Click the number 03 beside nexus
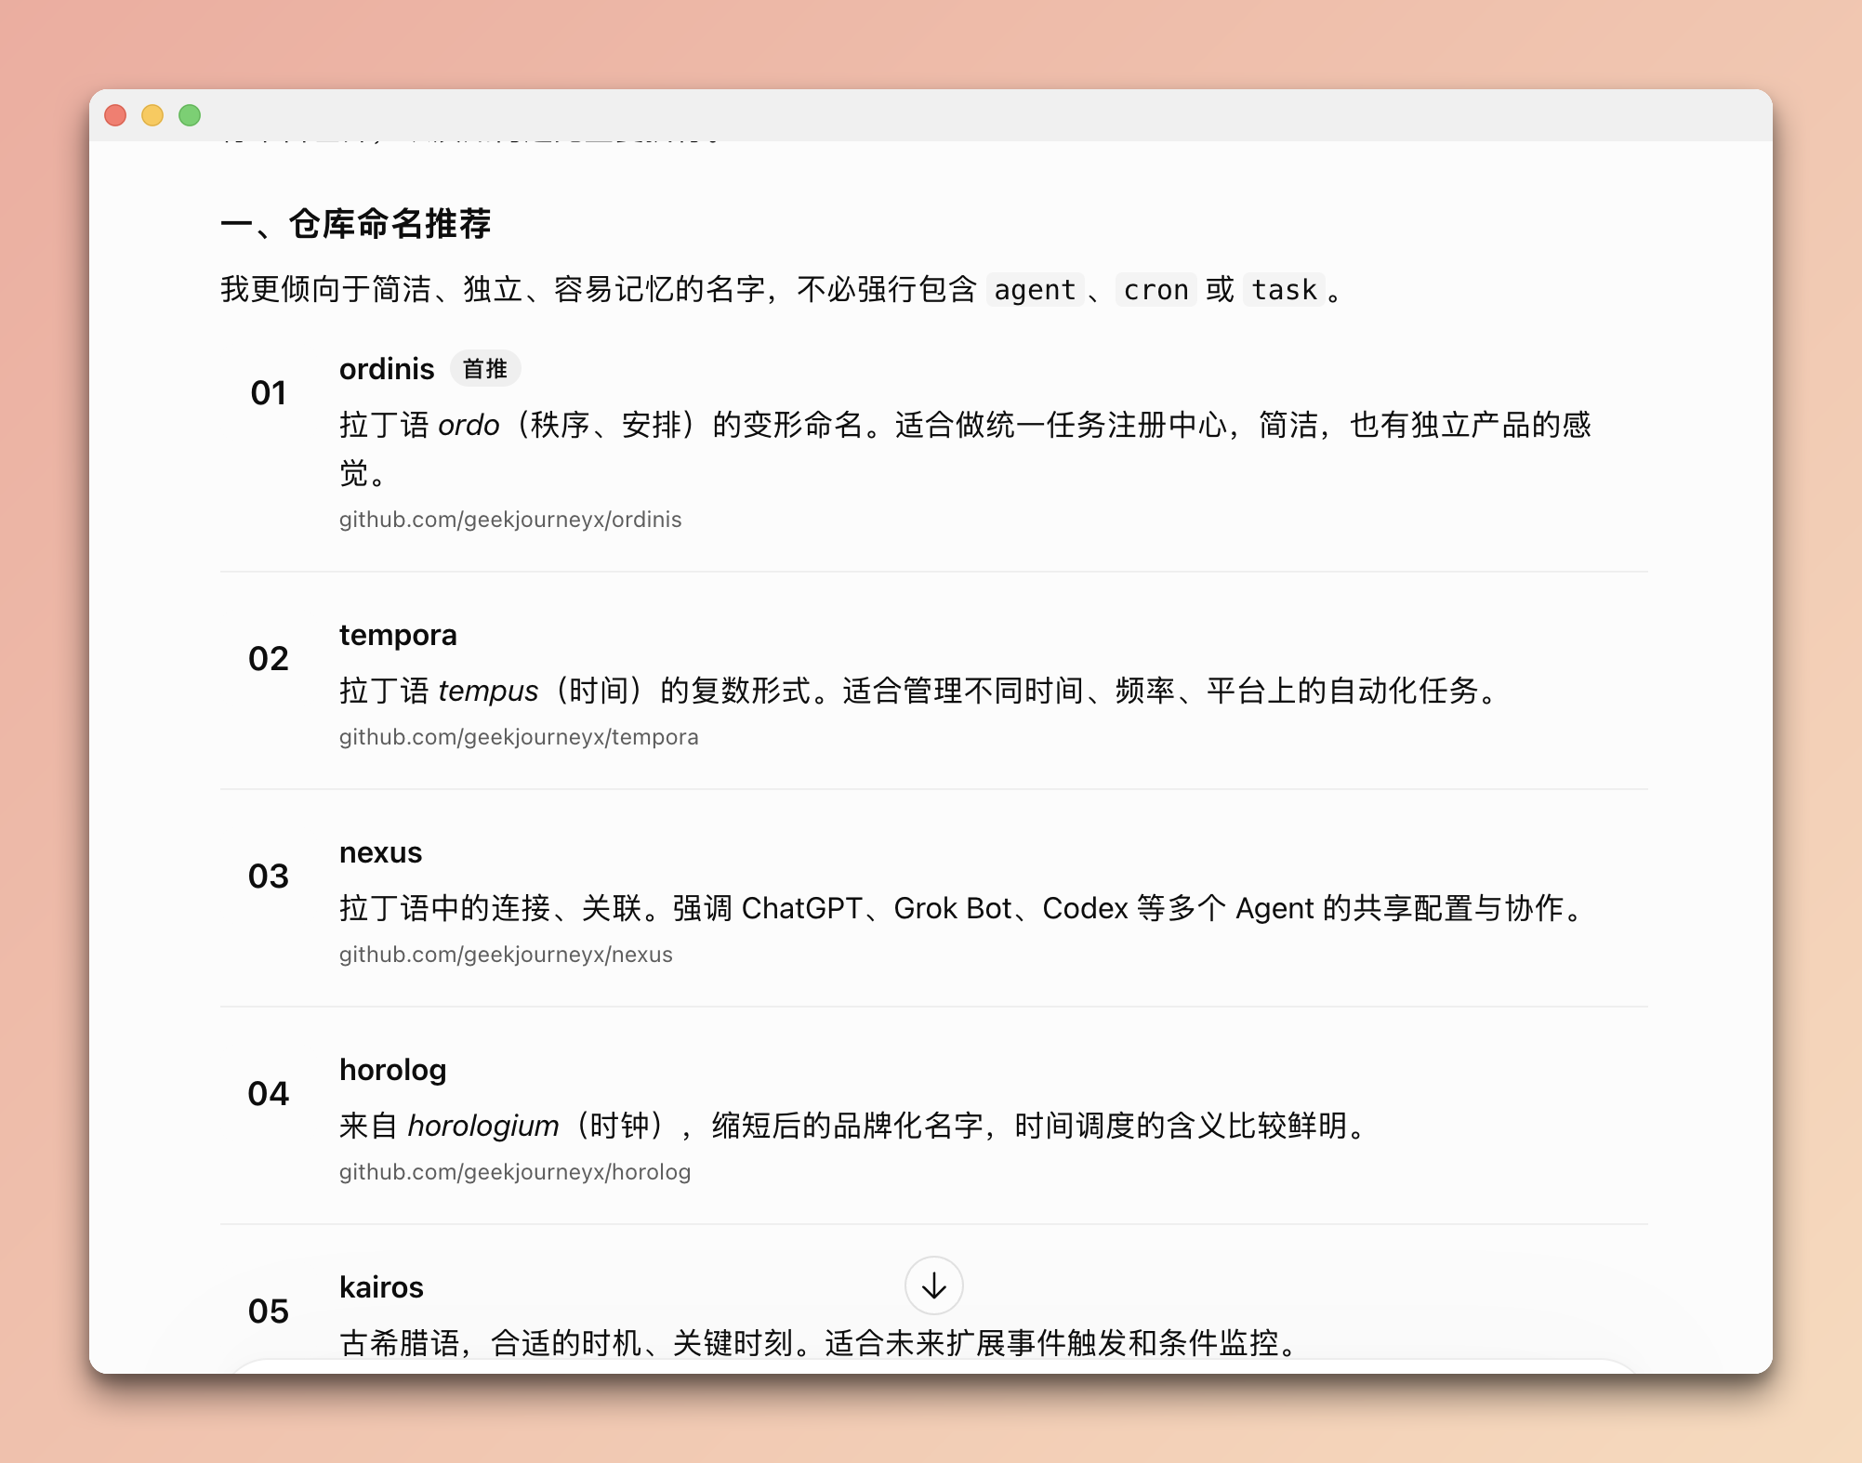This screenshot has width=1862, height=1463. coord(269,876)
